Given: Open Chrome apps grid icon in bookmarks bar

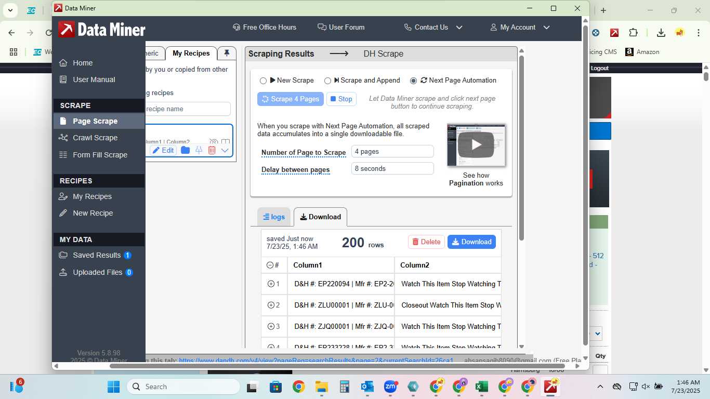Looking at the screenshot, I should click(x=14, y=52).
